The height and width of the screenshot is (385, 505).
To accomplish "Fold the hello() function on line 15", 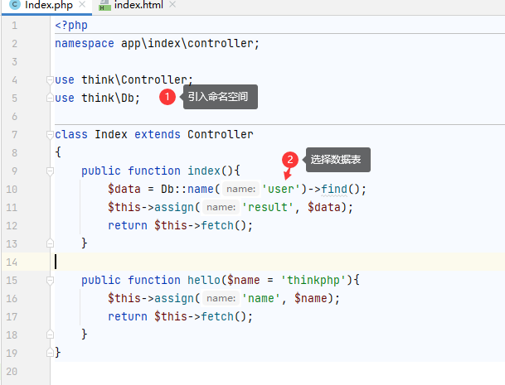I will (x=51, y=280).
